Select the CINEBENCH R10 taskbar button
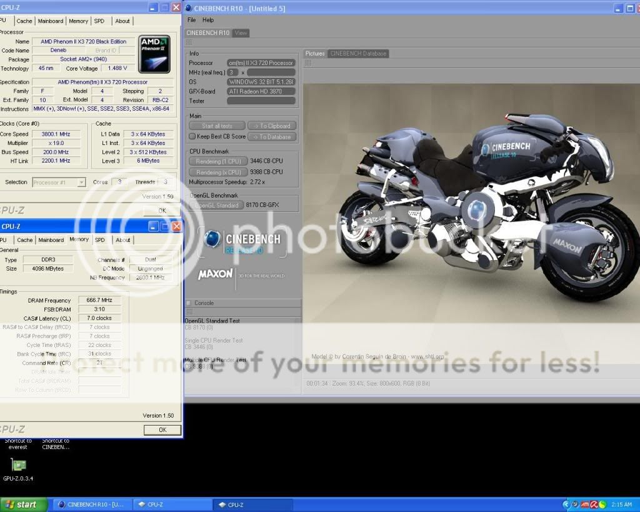Viewport: 640px width, 512px height. click(x=91, y=504)
